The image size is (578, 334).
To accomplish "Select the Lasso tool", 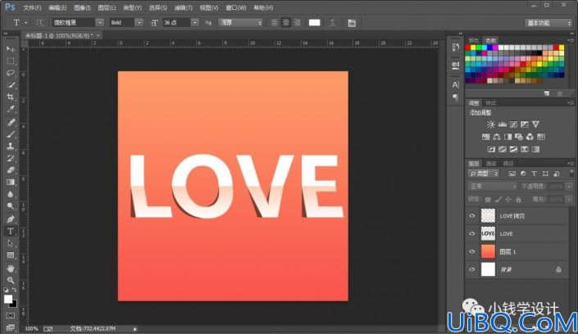I will tap(11, 73).
